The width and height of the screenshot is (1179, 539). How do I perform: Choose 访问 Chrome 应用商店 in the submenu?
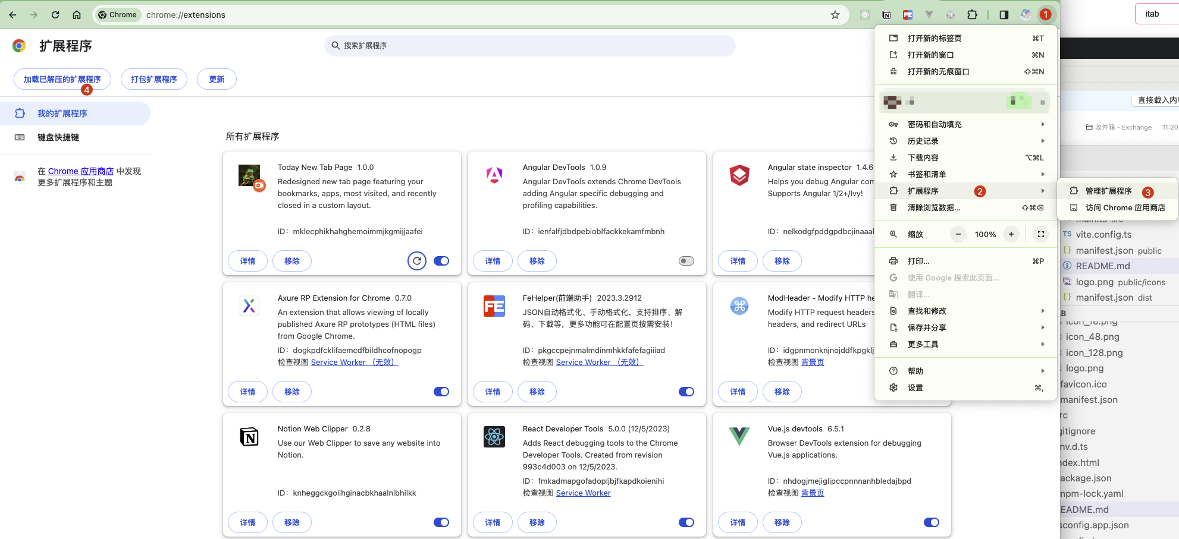(1117, 207)
